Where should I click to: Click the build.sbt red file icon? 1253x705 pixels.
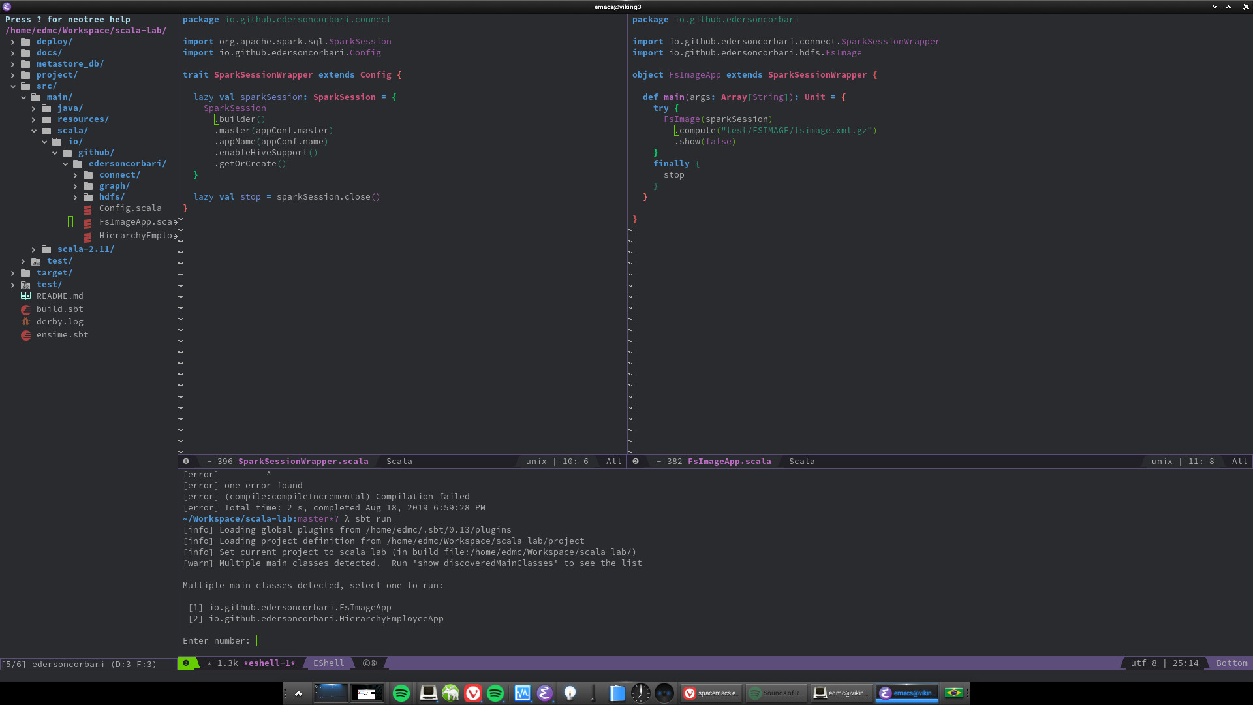click(x=26, y=309)
